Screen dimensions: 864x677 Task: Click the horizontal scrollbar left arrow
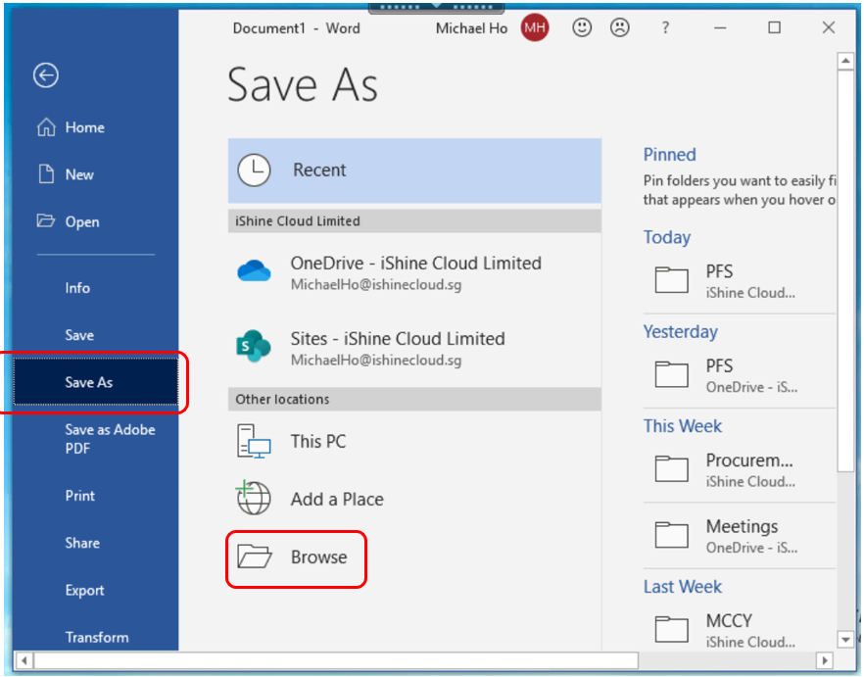click(x=24, y=660)
